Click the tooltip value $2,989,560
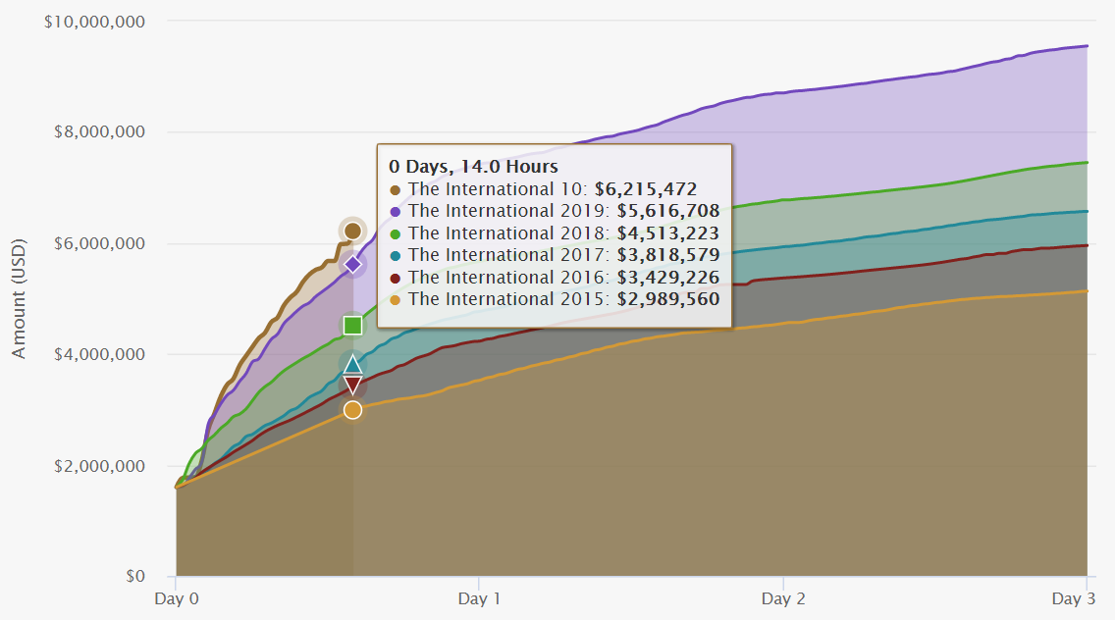This screenshot has height=620, width=1115. 668,298
